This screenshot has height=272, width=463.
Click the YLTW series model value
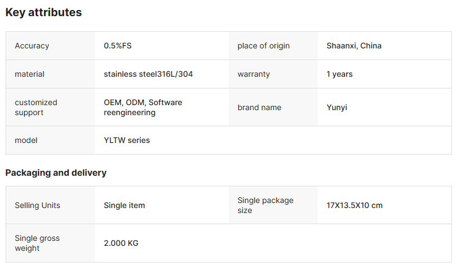(x=127, y=140)
